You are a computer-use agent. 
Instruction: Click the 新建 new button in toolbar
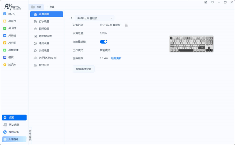tap(50, 7)
